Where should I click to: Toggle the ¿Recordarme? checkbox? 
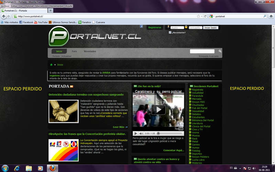[170, 32]
